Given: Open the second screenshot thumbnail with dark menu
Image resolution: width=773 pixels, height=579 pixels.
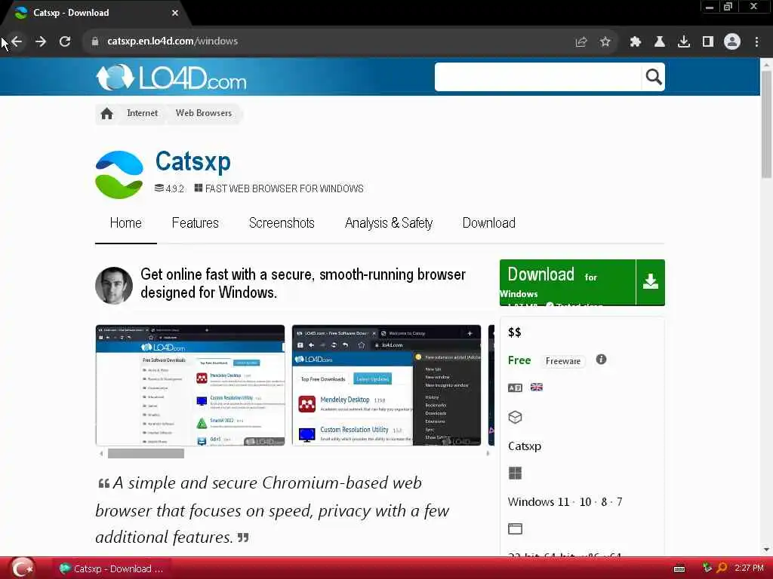Looking at the screenshot, I should click(x=386, y=385).
